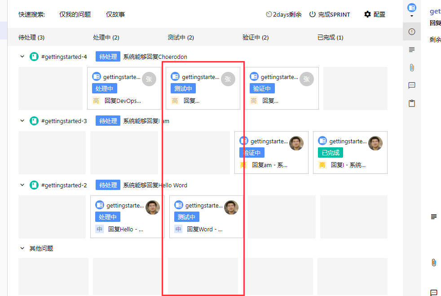Viewport: 441px width, 296px height.
Task: Collapse the 其他问题 swimlane
Action: (22, 248)
